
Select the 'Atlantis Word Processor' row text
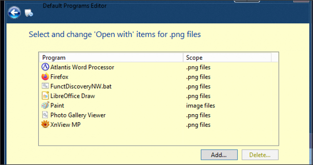[82, 67]
